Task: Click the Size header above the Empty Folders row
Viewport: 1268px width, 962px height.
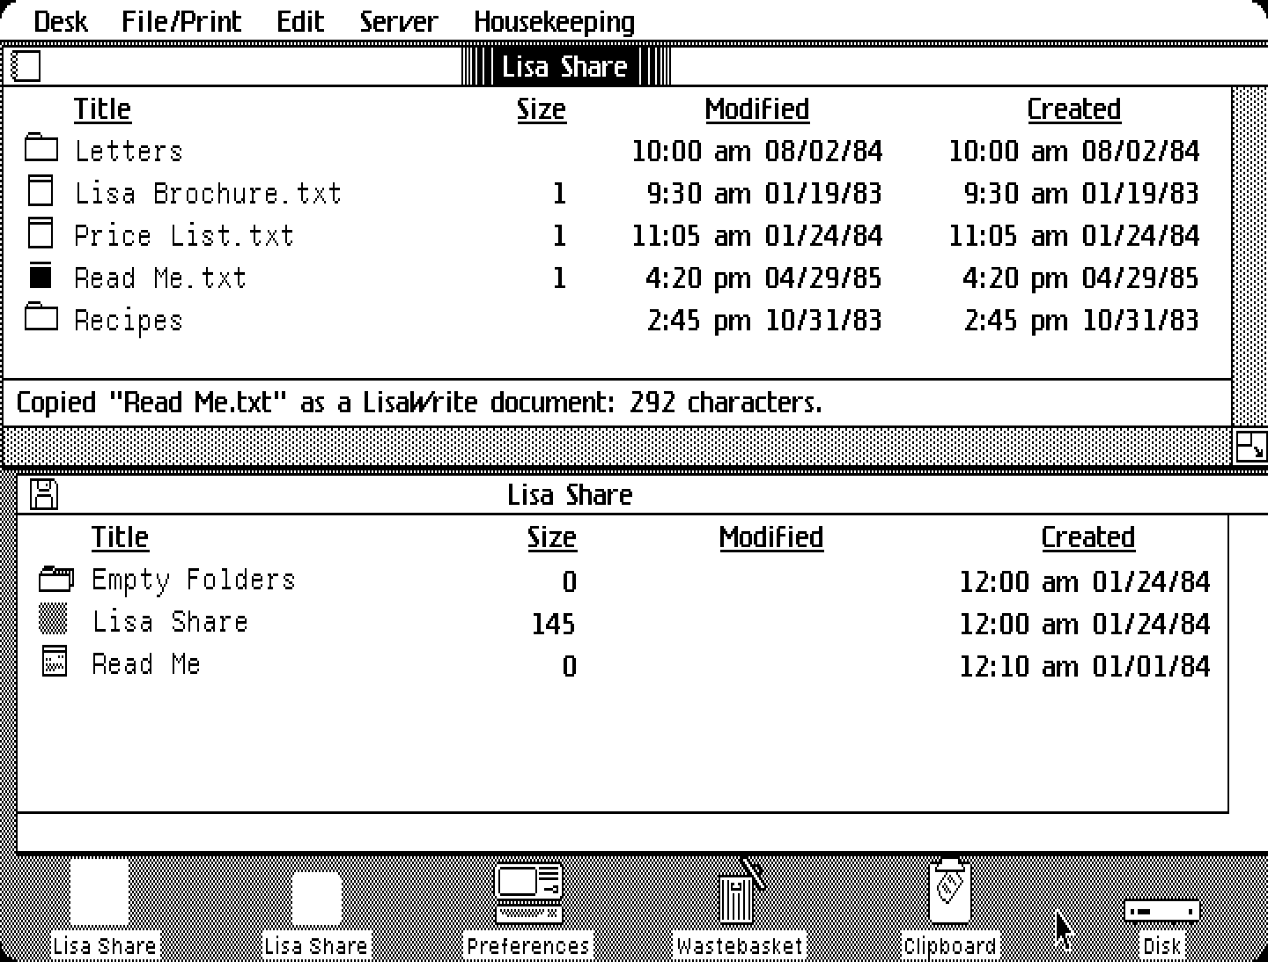Action: [552, 536]
